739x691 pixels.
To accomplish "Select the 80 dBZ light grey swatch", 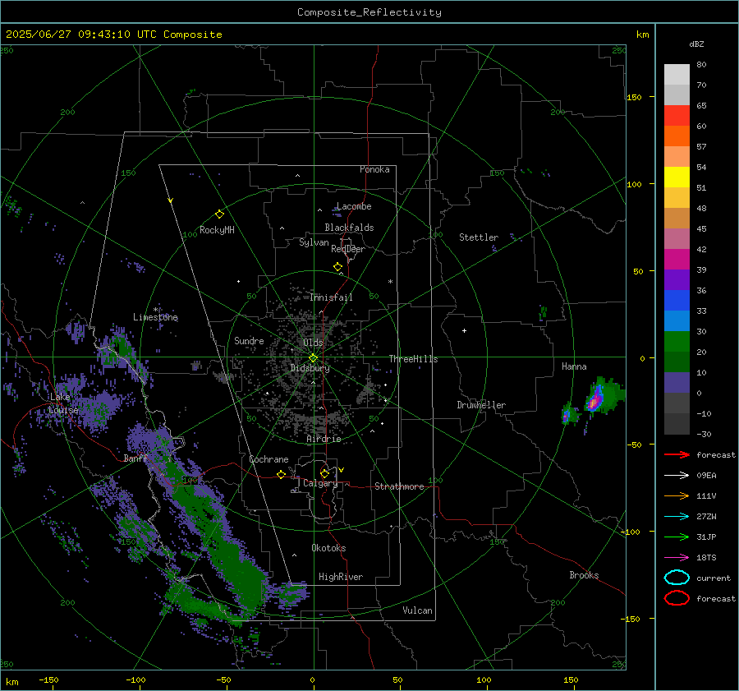I will click(677, 74).
